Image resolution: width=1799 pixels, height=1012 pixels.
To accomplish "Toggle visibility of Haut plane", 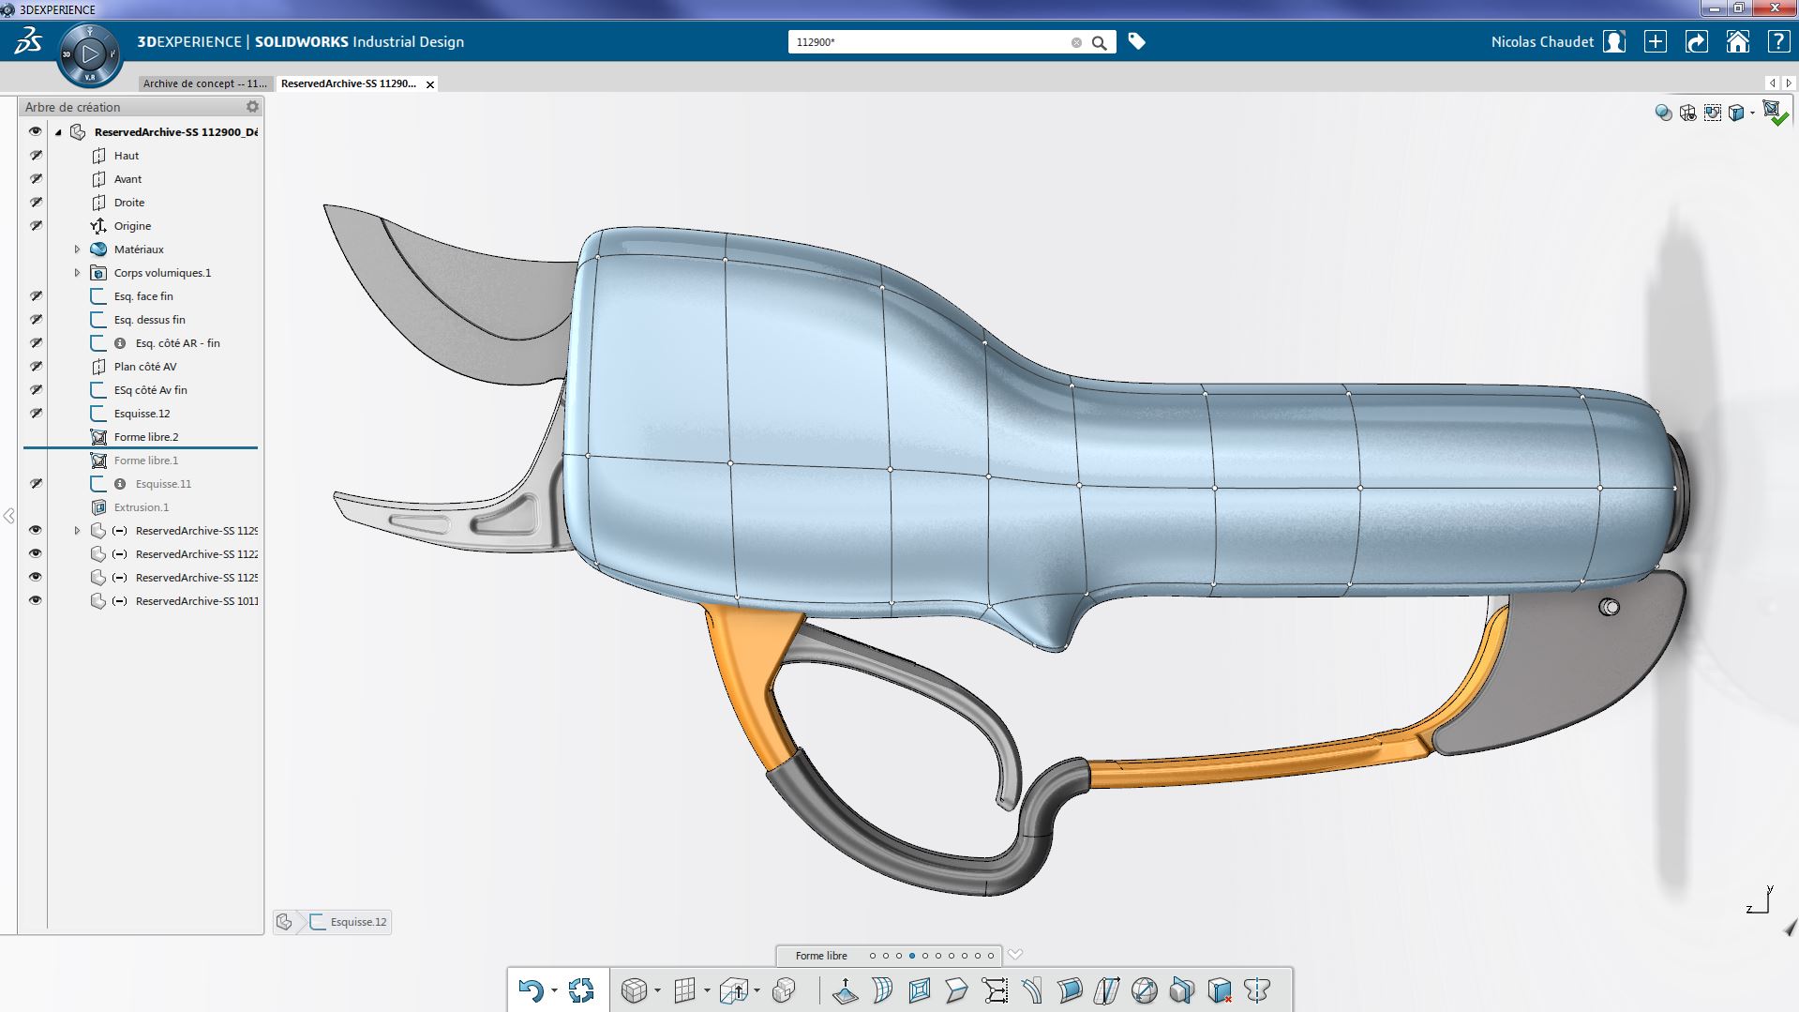I will pos(36,156).
